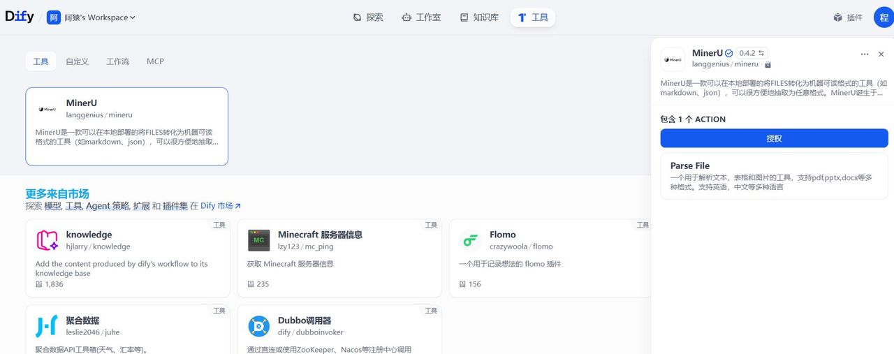Click the Dify logo
This screenshot has height=354, width=894.
[x=20, y=17]
